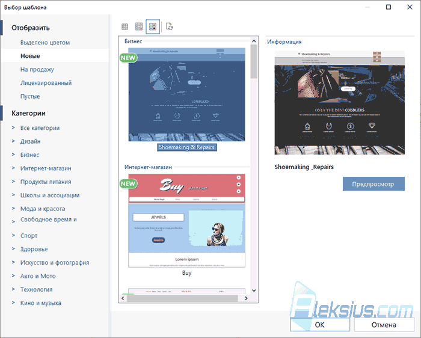Click the vertical scrollbar thumb
Viewport: 421px width, 338px height.
(254, 61)
